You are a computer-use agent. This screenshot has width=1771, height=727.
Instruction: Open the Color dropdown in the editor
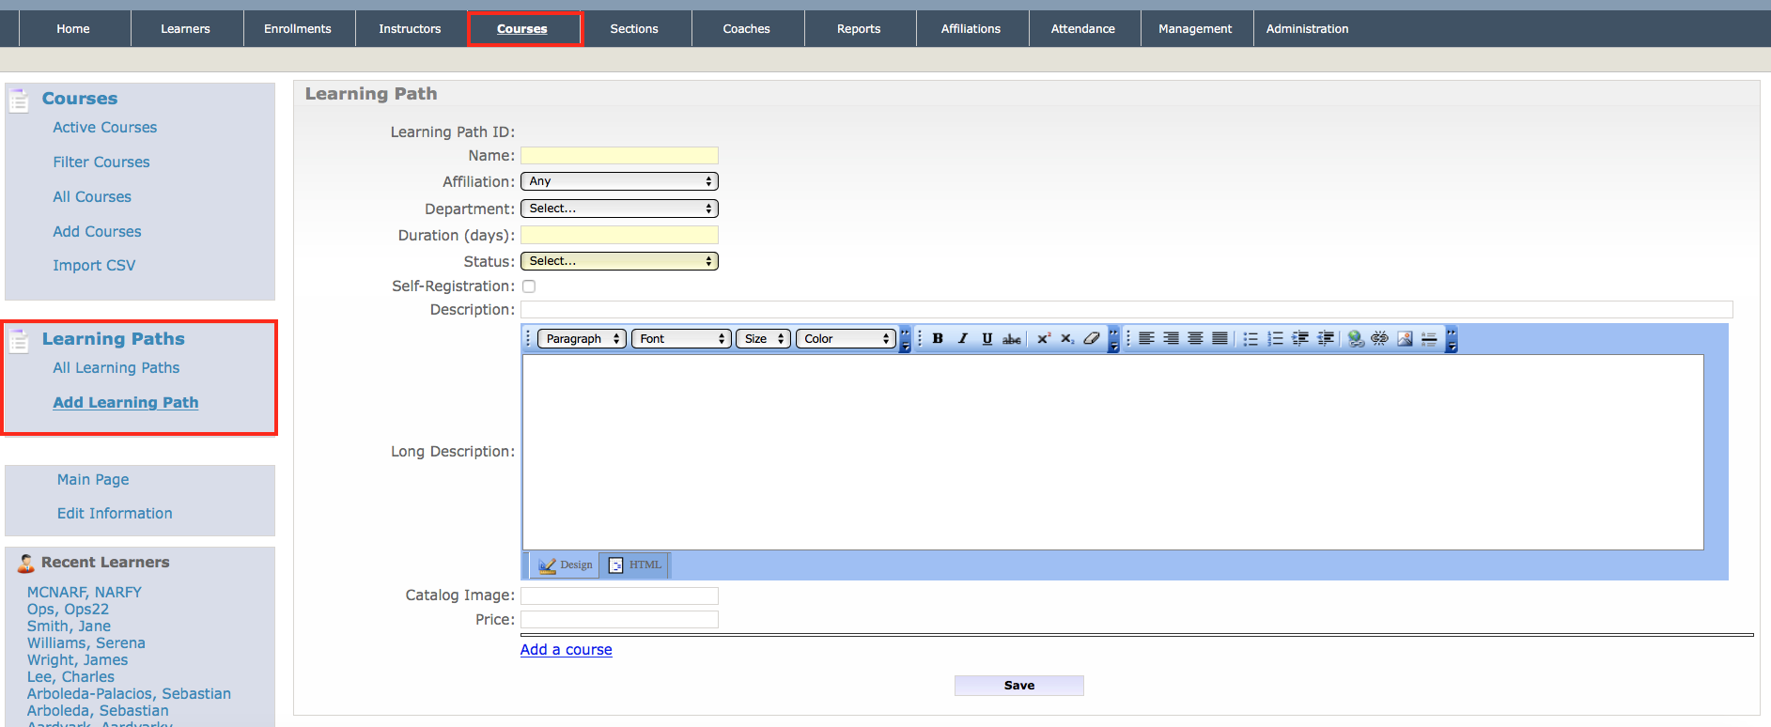click(x=846, y=339)
